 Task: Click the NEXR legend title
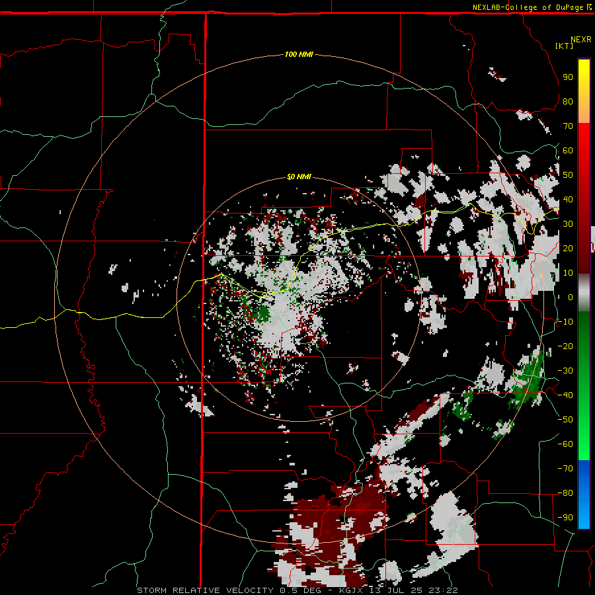coord(581,40)
